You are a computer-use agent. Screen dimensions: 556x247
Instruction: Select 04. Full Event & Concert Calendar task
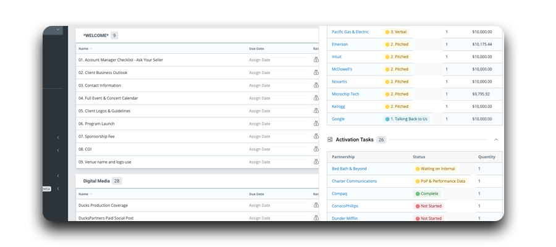(108, 98)
